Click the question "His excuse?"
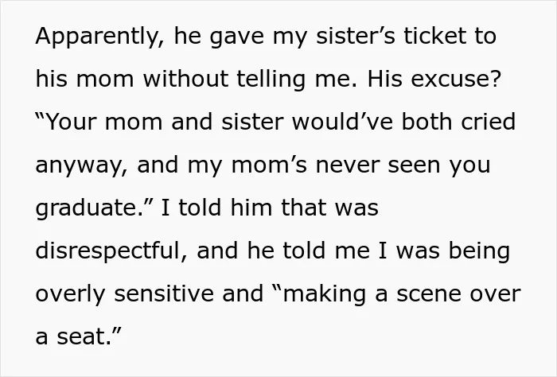Viewport: 557px width, 377px height. coord(434,79)
